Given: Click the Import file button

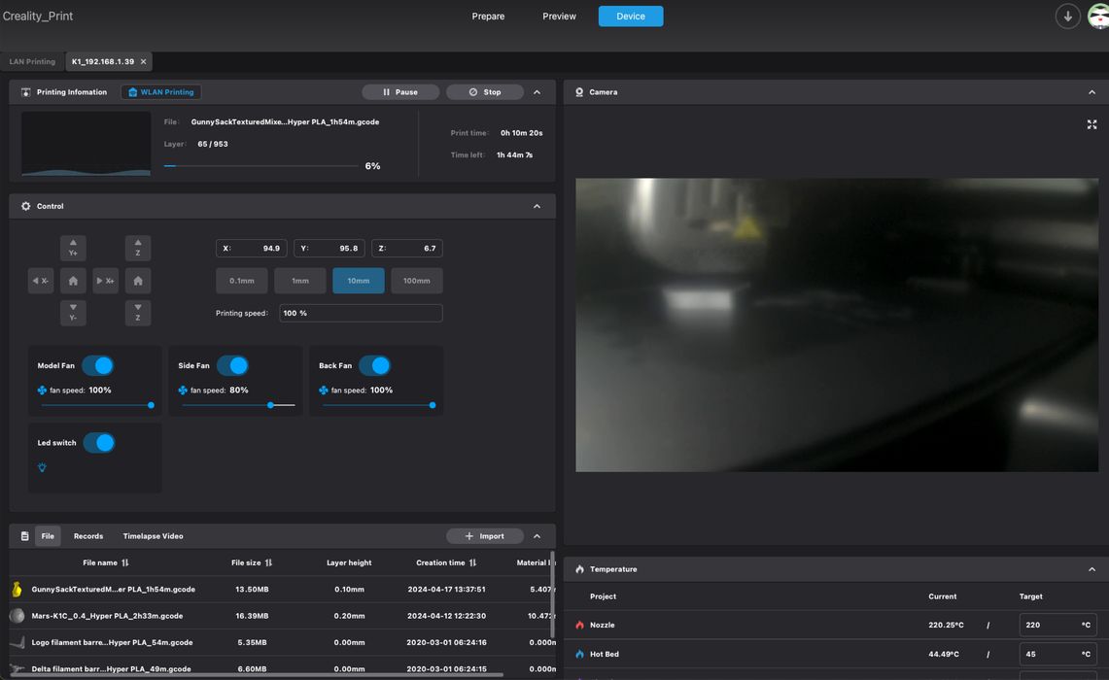Looking at the screenshot, I should coord(484,536).
